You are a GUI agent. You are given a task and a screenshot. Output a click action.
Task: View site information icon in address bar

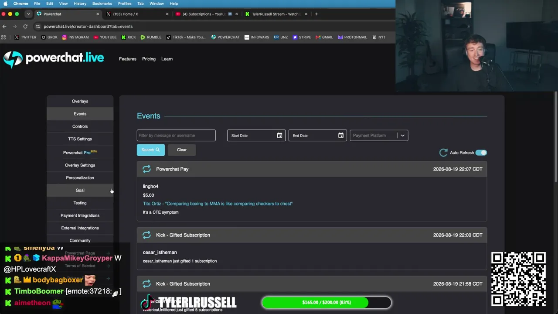[38, 26]
